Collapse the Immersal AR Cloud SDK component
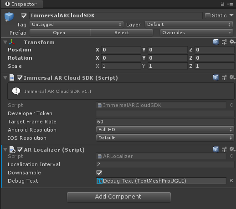The width and height of the screenshot is (236, 209). [5, 78]
